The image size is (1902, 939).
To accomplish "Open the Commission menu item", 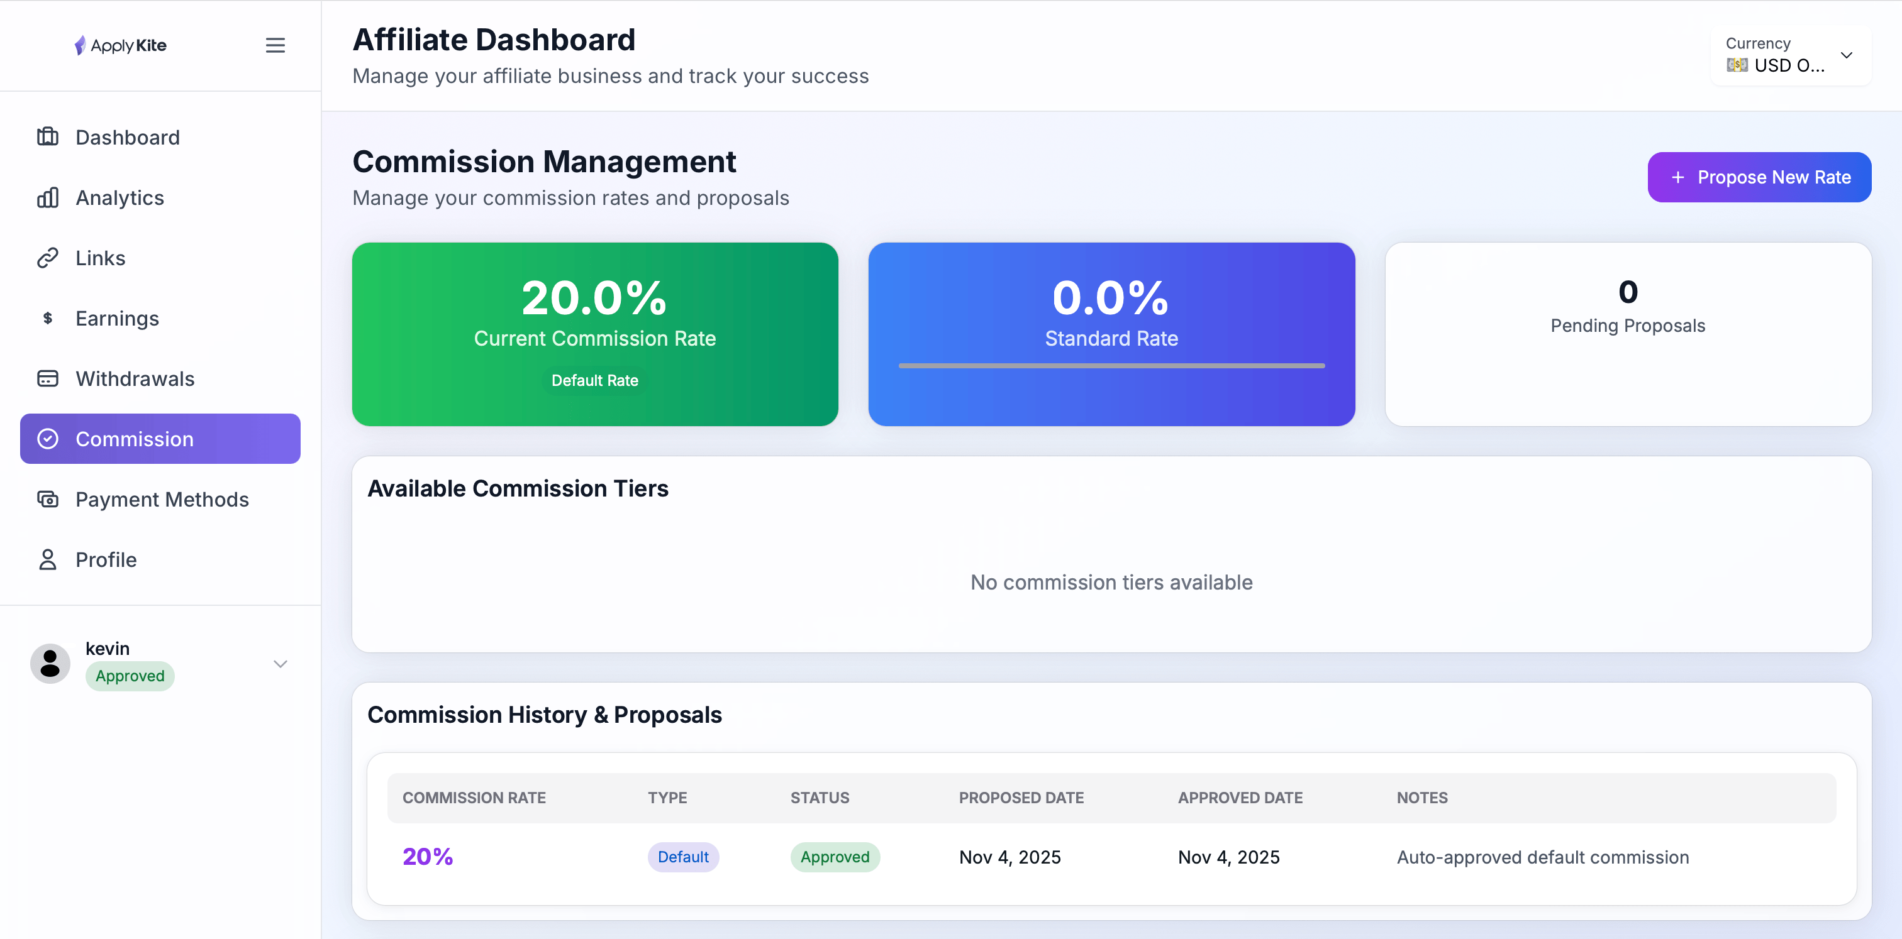I will pos(160,439).
